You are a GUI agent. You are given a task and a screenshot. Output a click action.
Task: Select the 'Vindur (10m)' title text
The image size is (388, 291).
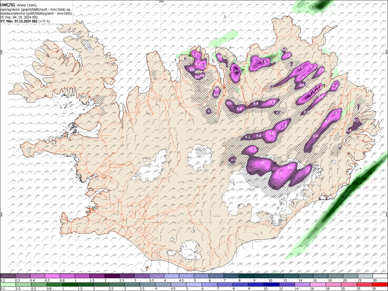click(27, 5)
